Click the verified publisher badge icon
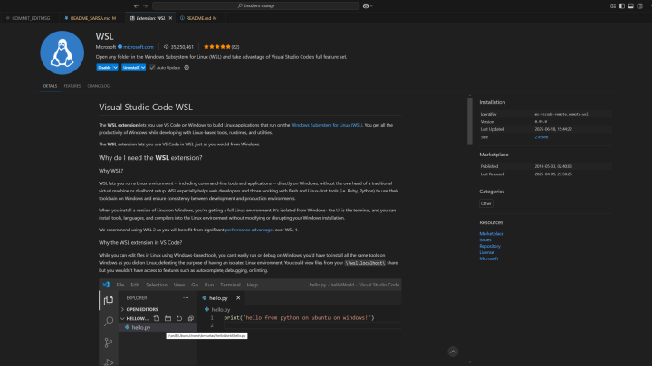652x366 pixels. click(120, 47)
